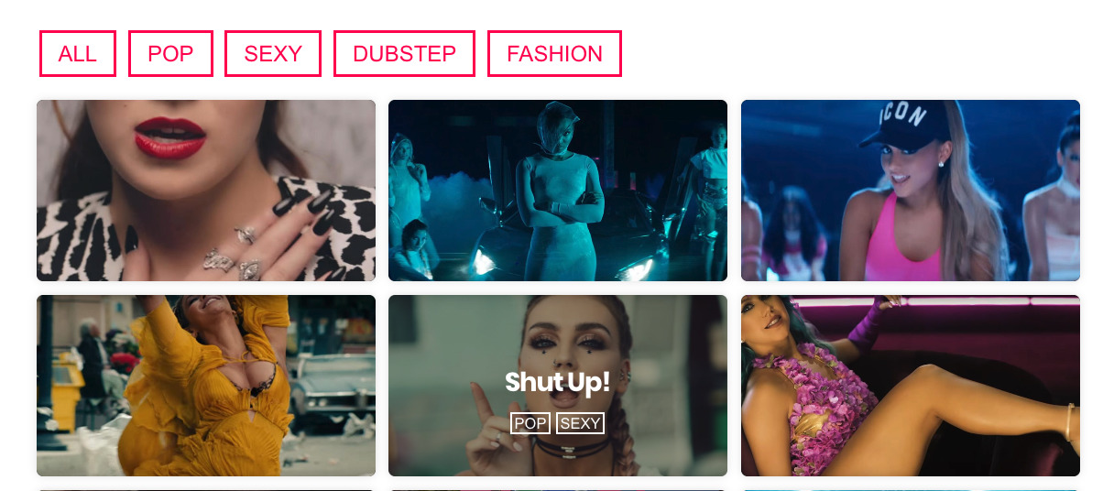Open the teal car scene thumbnail

558,191
